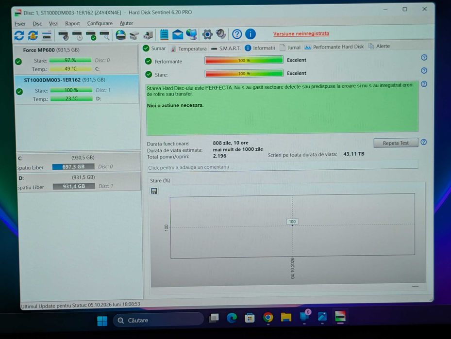Open Google Chrome from the taskbar
Screen dimensions: 451x339
[268, 318]
